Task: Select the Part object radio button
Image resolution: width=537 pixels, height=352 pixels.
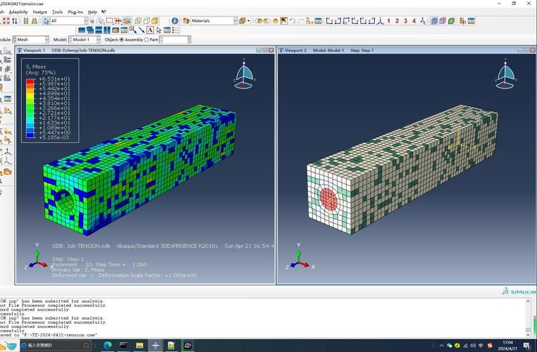Action: point(146,40)
